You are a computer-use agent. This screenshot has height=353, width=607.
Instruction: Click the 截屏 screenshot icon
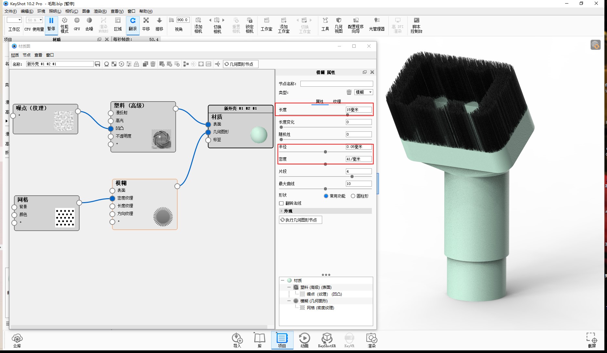pos(592,340)
